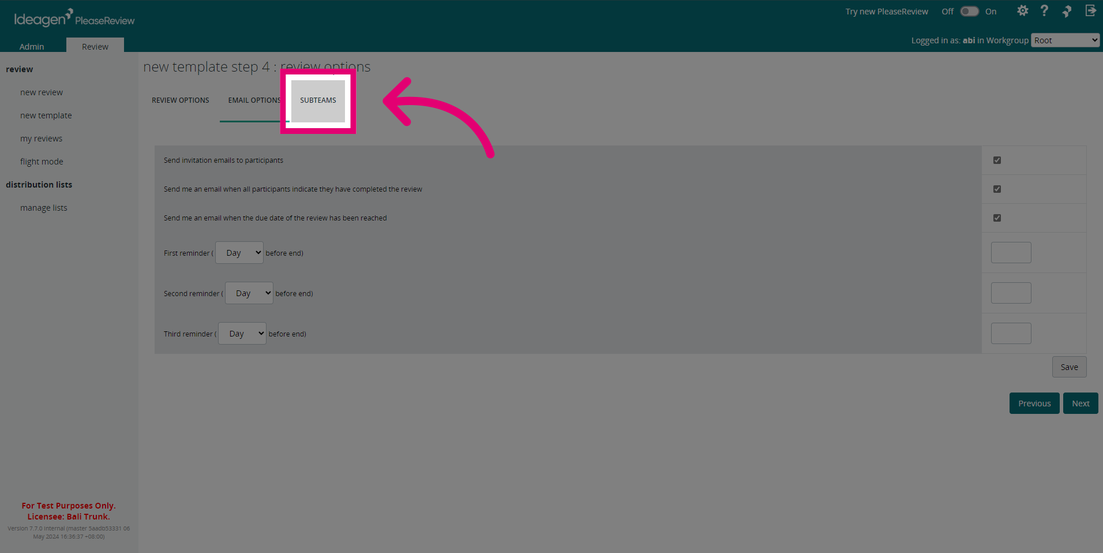Click the pin icon in header
This screenshot has height=553, width=1103.
pos(1067,11)
